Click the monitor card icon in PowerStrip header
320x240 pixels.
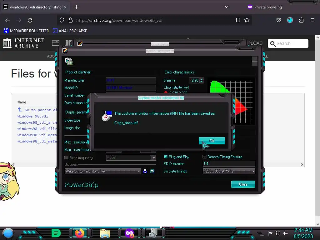tap(69, 61)
